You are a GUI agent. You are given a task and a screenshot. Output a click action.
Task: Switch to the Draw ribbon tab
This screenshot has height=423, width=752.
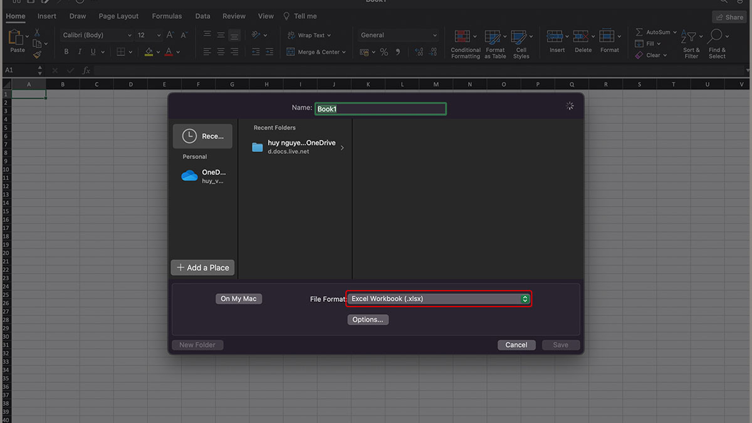coord(78,16)
